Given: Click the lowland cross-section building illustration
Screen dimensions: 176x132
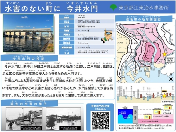Looking at the screenshot, I should click(145, 94).
